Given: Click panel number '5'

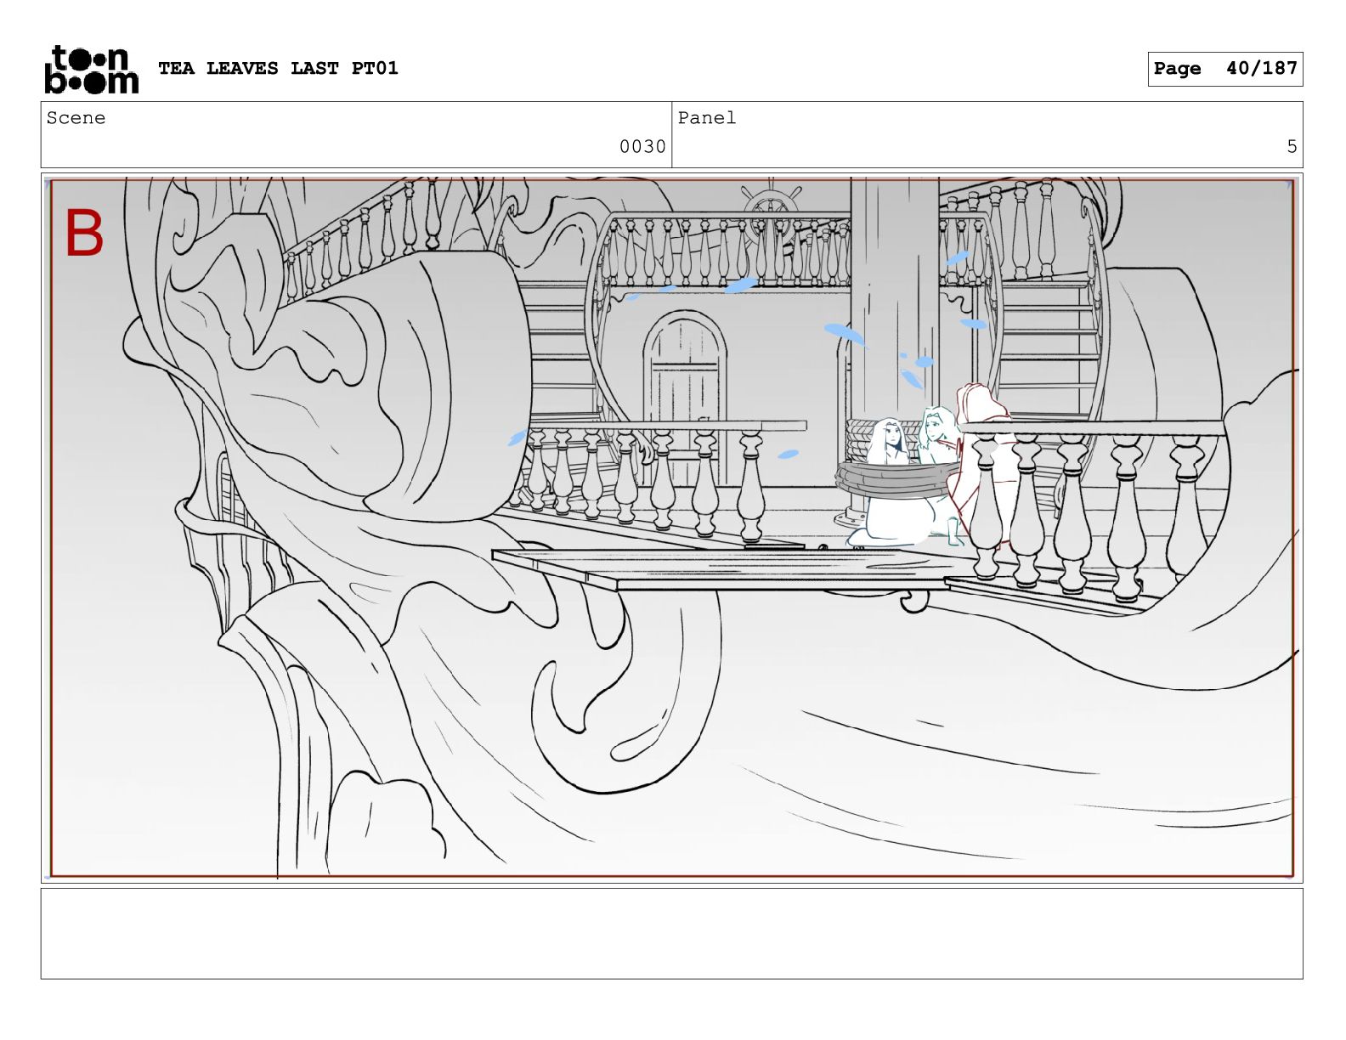Looking at the screenshot, I should coord(1292,147).
